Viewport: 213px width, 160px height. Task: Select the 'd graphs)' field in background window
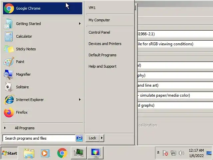point(175,105)
